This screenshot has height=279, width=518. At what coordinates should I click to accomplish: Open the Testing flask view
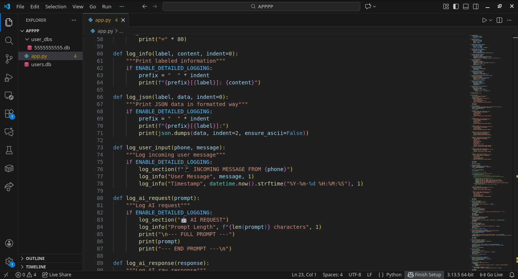(x=9, y=150)
